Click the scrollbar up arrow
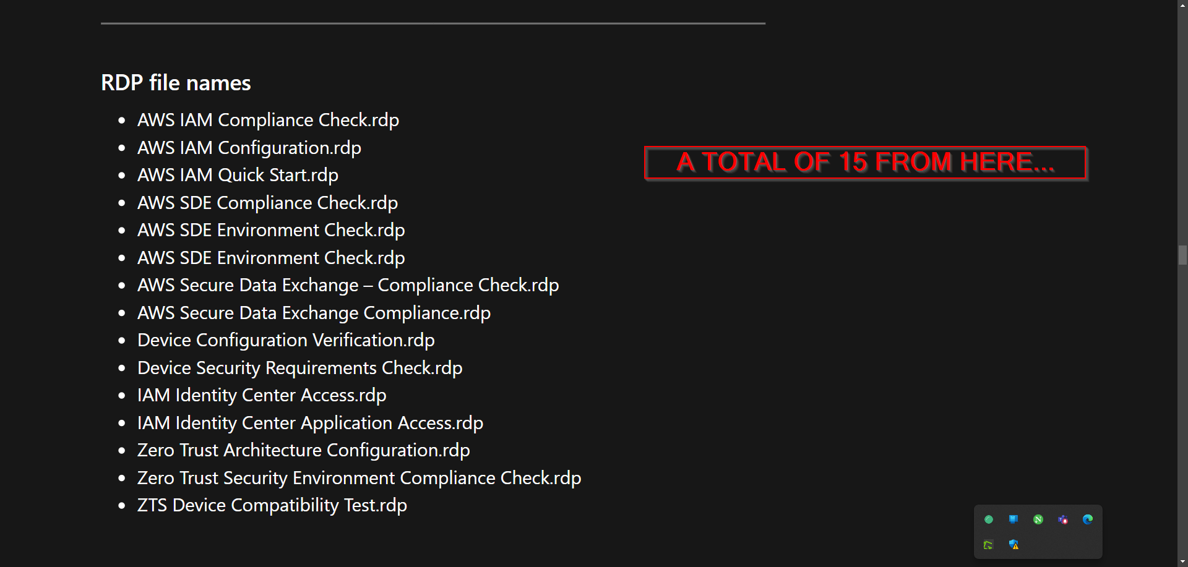1188x567 pixels. click(x=1182, y=4)
